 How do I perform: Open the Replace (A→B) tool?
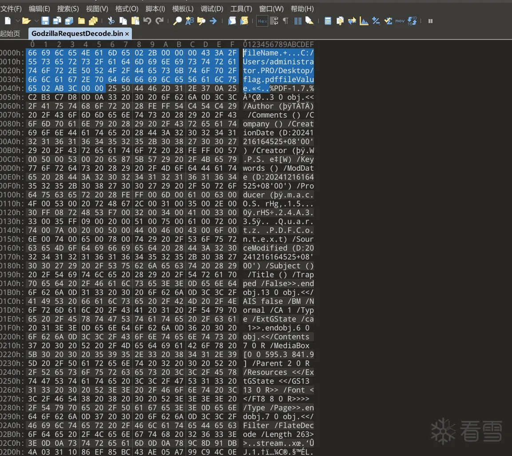coord(189,21)
